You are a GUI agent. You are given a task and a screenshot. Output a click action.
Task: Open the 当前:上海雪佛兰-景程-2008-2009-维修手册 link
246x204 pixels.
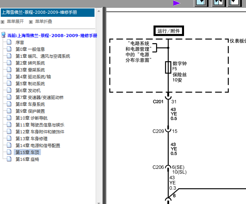[52, 36]
